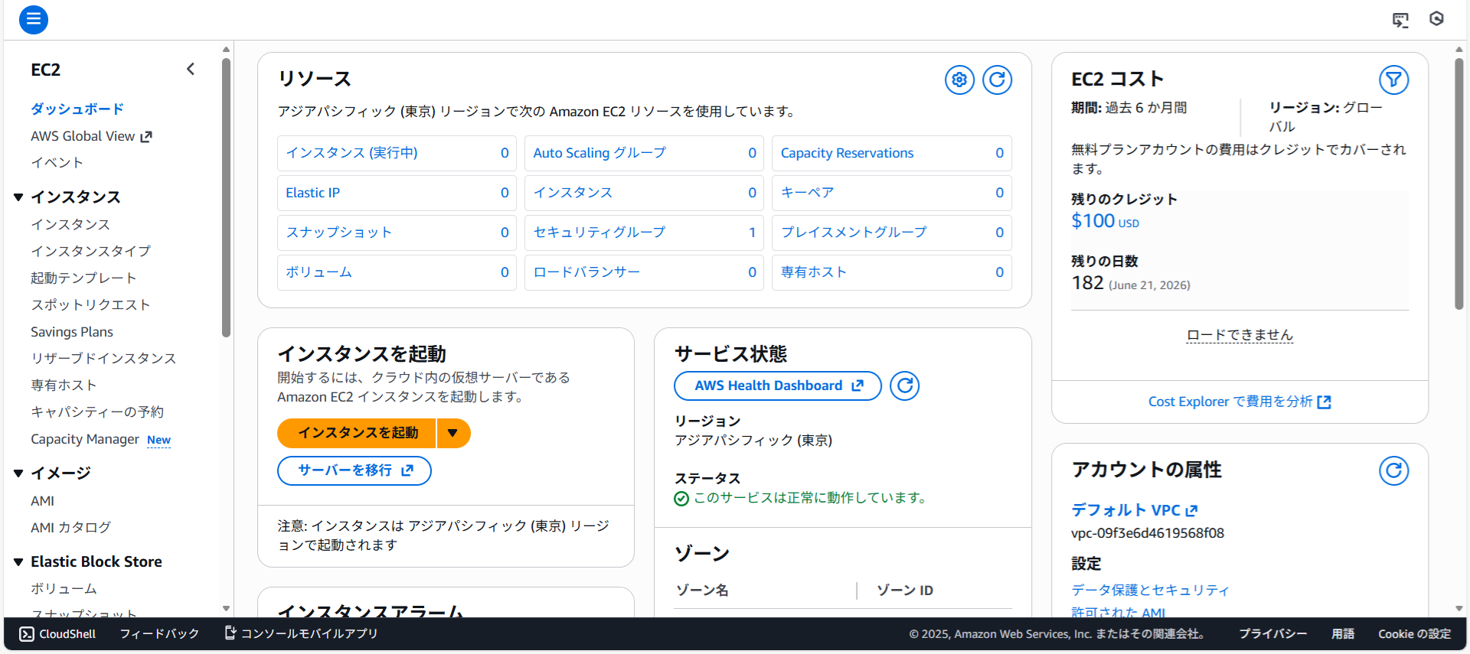Collapse the EC2 sidebar navigation
This screenshot has height=654, width=1470.
(191, 70)
